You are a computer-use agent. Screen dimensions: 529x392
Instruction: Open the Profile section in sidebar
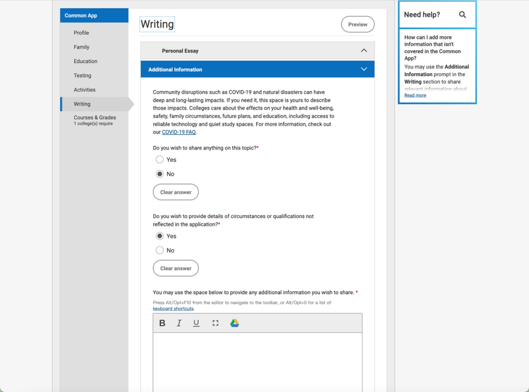tap(81, 33)
